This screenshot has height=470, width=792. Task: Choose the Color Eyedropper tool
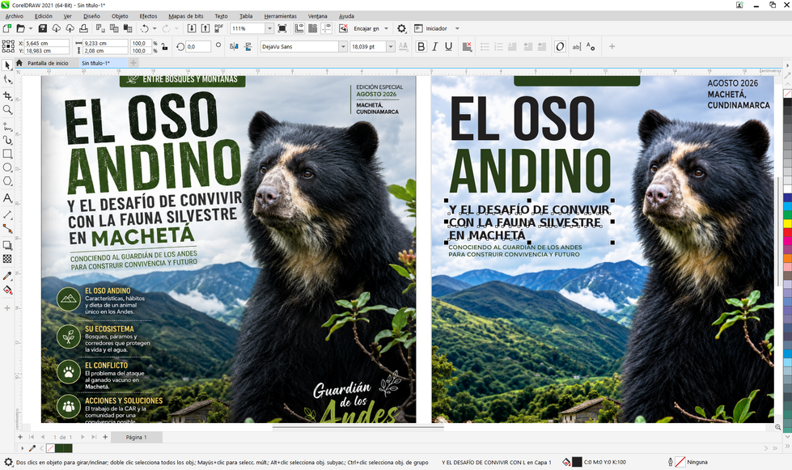pyautogui.click(x=7, y=276)
